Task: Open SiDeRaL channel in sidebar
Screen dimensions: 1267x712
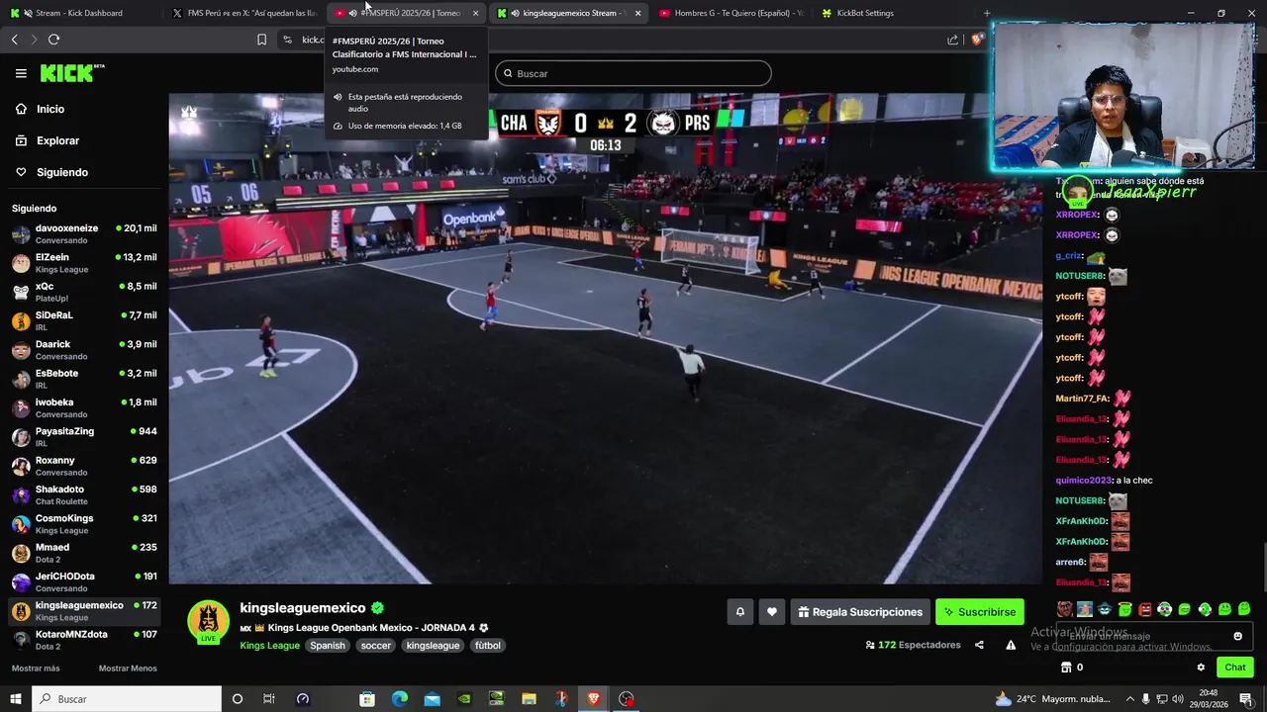Action: (84, 320)
